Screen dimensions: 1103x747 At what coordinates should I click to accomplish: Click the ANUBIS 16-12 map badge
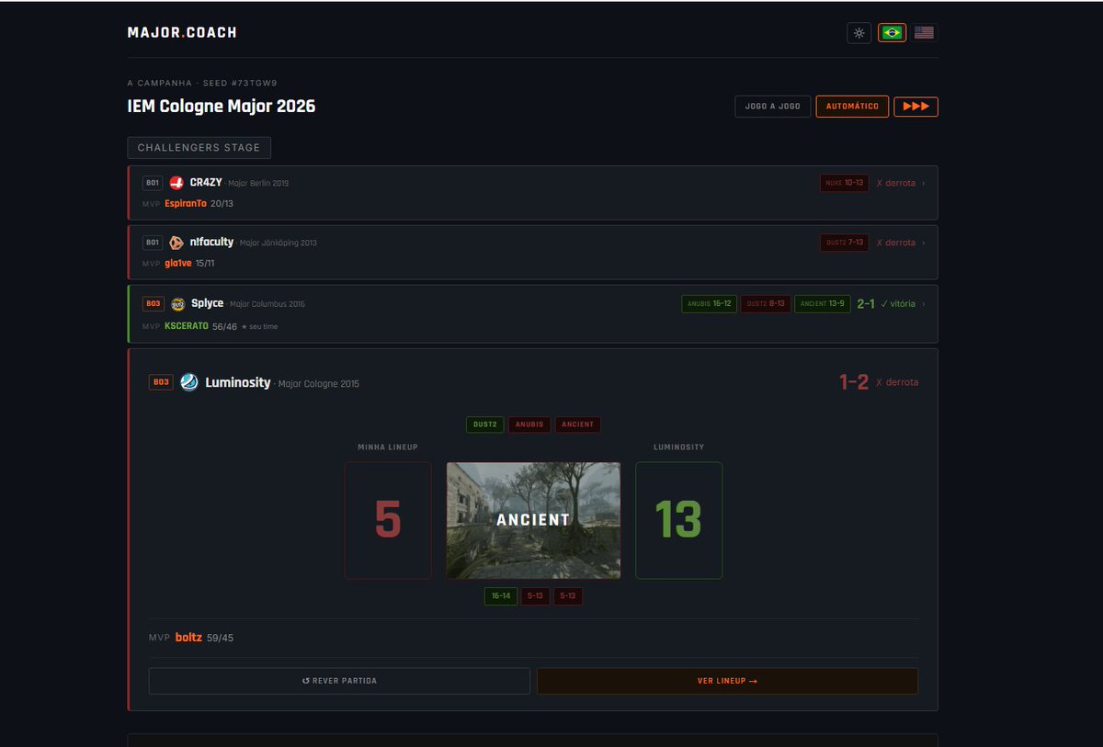(x=710, y=304)
